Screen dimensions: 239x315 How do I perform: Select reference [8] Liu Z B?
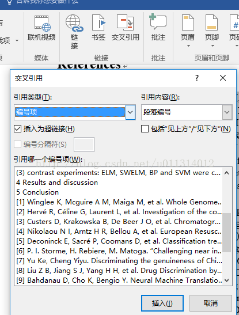click(119, 271)
